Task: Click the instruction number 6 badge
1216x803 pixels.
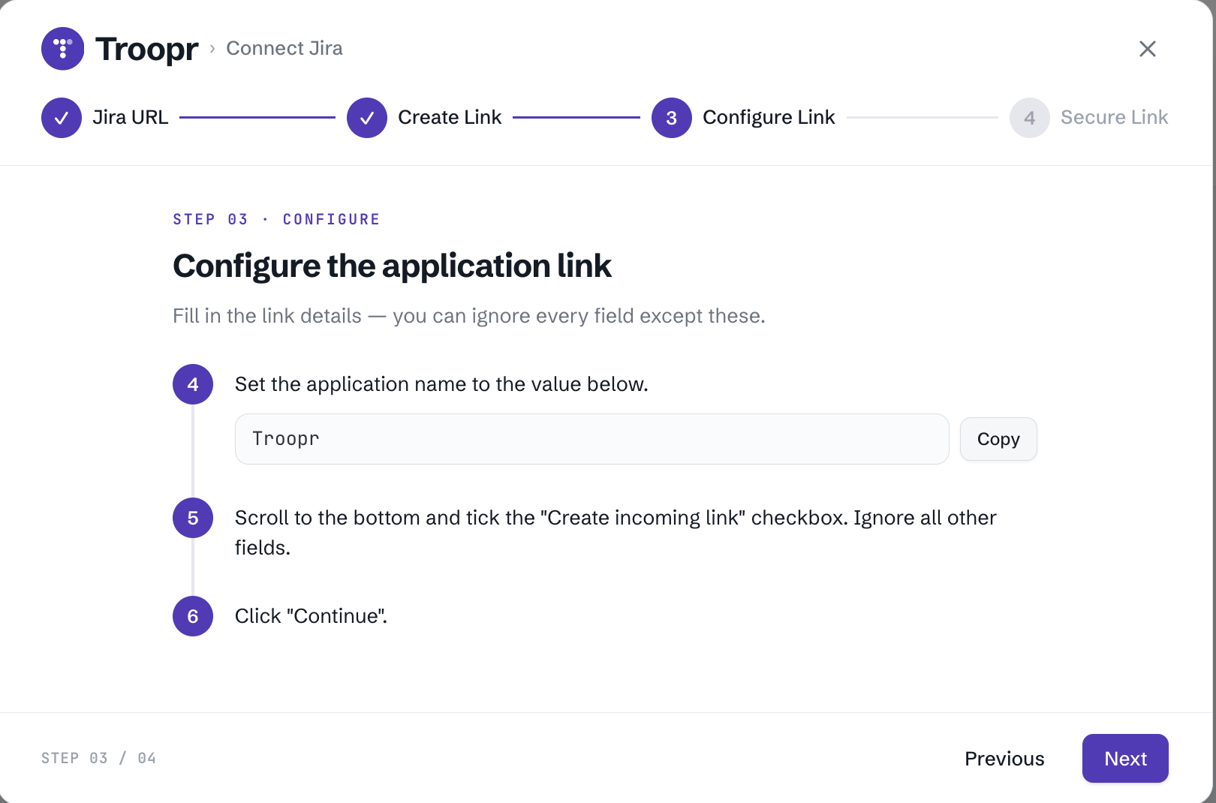Action: point(193,616)
